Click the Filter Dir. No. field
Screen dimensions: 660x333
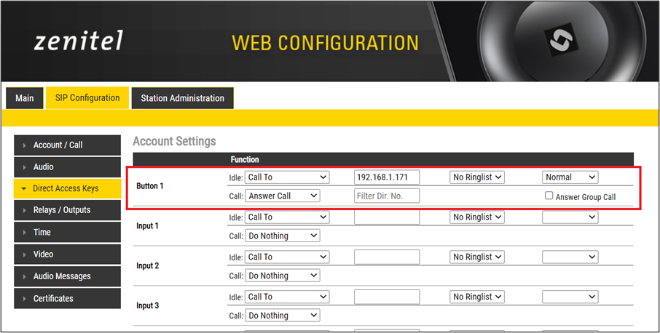(387, 196)
